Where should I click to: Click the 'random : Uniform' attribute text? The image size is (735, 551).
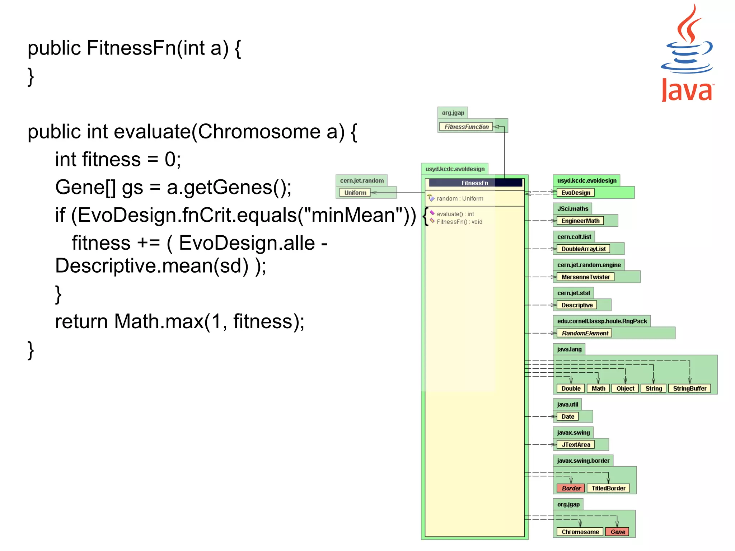460,198
